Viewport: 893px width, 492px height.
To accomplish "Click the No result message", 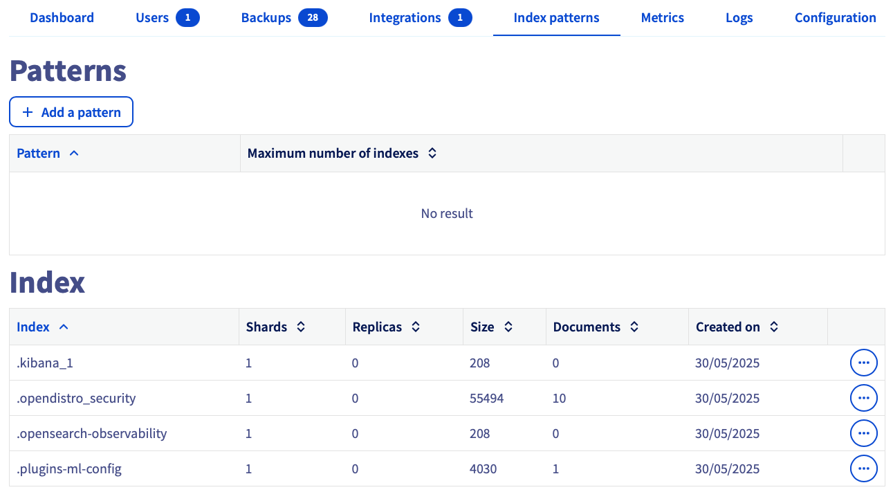I will click(447, 214).
